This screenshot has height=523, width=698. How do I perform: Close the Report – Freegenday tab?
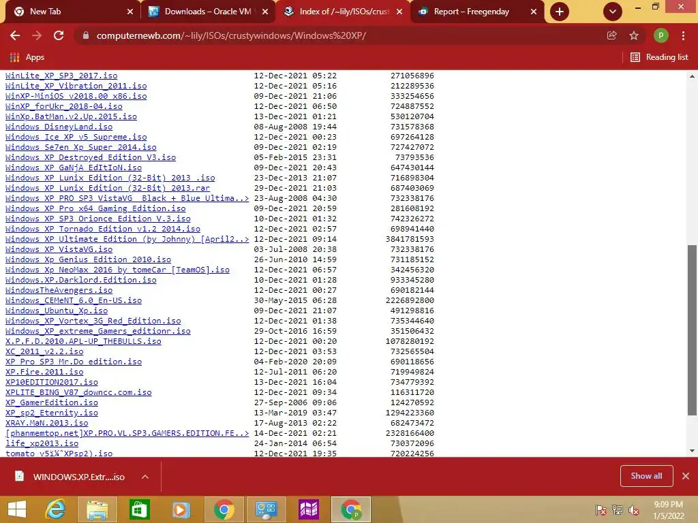coord(534,12)
